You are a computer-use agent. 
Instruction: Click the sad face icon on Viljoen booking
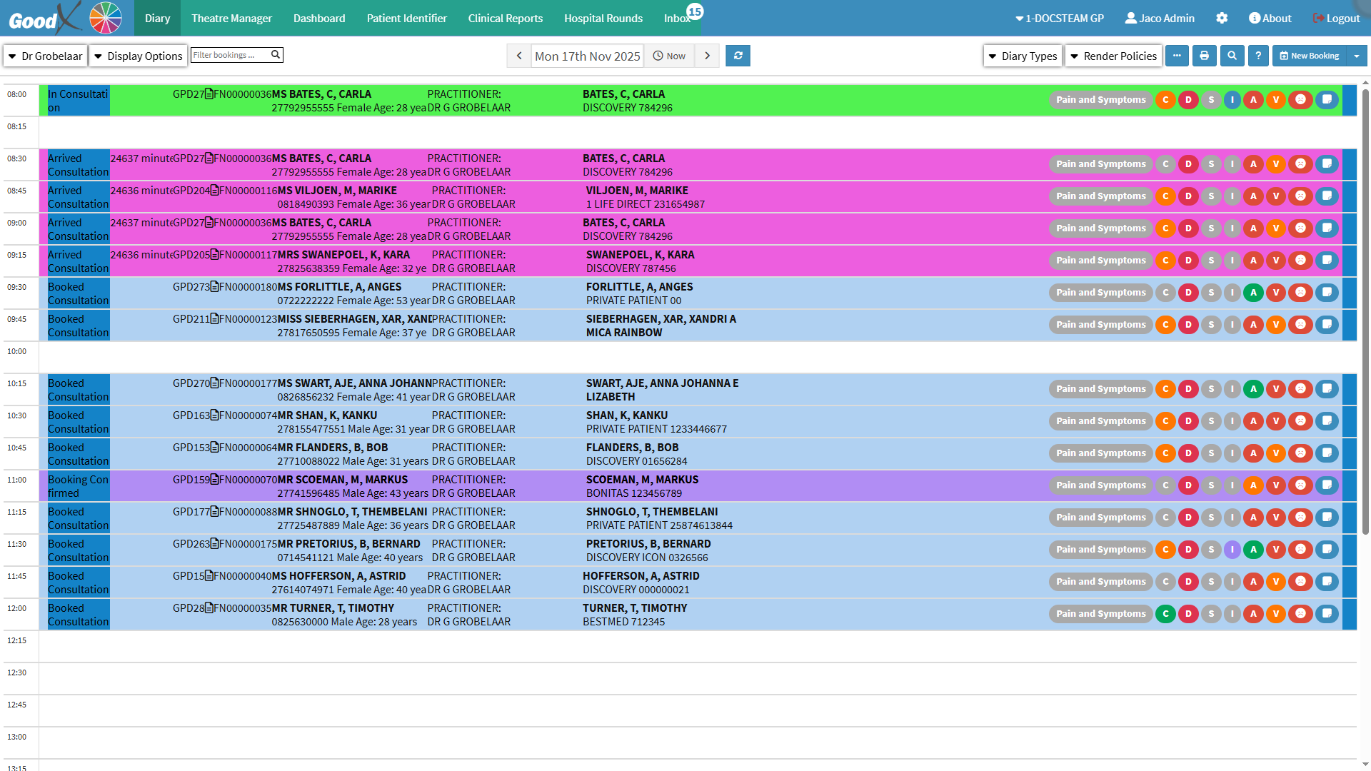pyautogui.click(x=1300, y=196)
